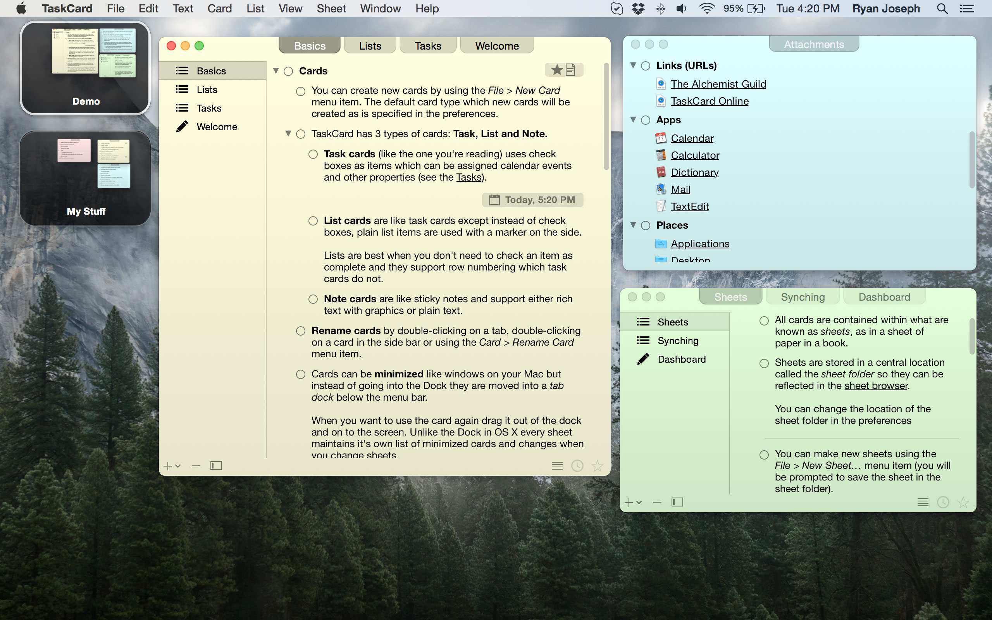Viewport: 992px width, 620px height.
Task: Open Notification Center icon in menu bar
Action: tap(967, 9)
